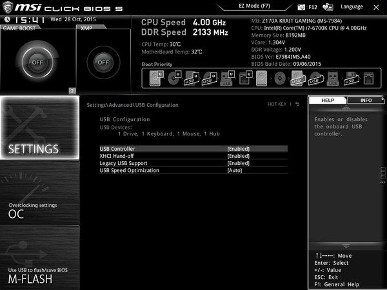Close the BIOS with the X button
Screen dimensions: 387x290
pos(376,7)
